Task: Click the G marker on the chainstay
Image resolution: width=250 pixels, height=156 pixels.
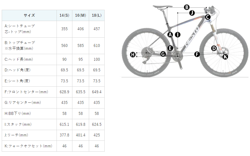Action: pyautogui.click(x=163, y=54)
